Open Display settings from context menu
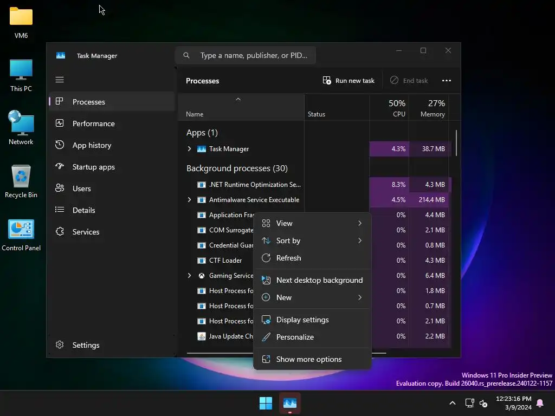 pos(312,320)
